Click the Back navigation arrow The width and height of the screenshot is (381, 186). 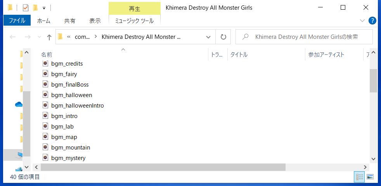[x=13, y=37]
